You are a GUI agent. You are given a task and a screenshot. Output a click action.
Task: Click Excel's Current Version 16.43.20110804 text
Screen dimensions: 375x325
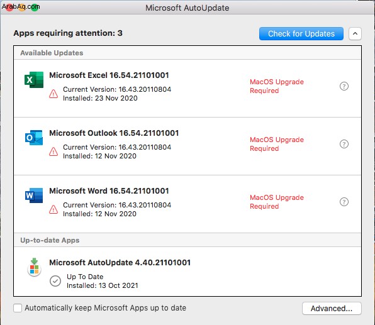point(117,89)
